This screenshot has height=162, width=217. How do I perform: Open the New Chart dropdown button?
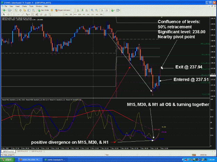(4, 10)
